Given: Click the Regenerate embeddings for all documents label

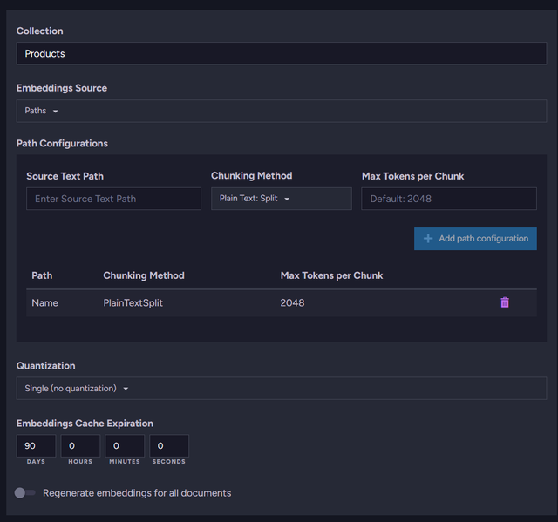Looking at the screenshot, I should pos(137,493).
